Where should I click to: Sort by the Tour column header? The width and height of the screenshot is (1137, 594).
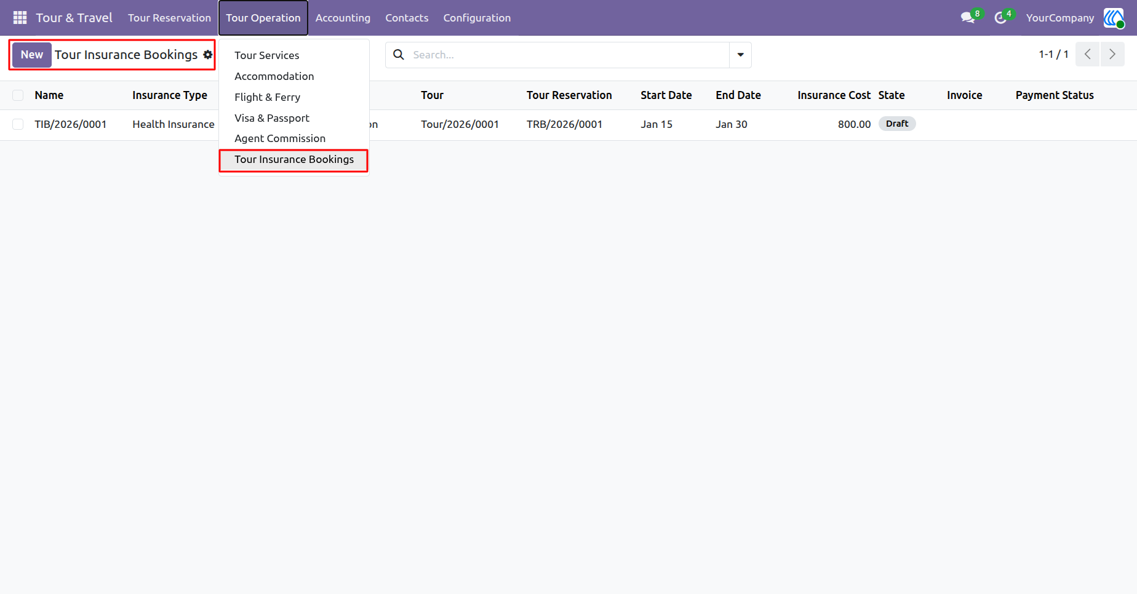point(432,95)
